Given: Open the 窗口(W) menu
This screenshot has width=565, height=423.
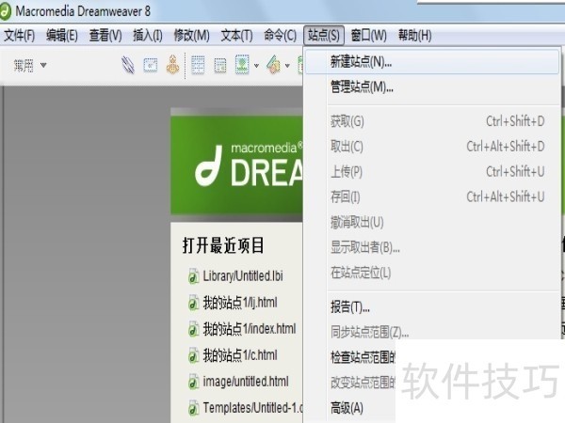Looking at the screenshot, I should coord(368,36).
